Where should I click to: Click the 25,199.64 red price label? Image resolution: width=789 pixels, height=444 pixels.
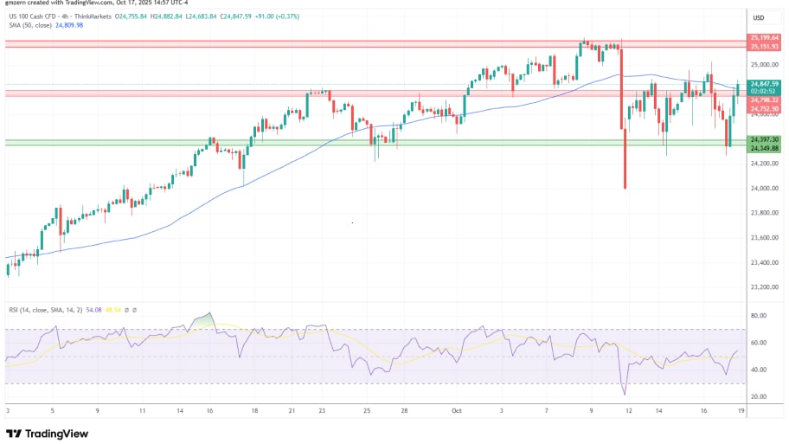tap(765, 38)
